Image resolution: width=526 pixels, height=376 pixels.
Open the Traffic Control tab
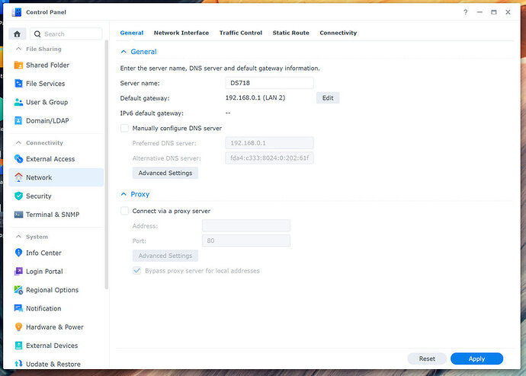pos(241,33)
